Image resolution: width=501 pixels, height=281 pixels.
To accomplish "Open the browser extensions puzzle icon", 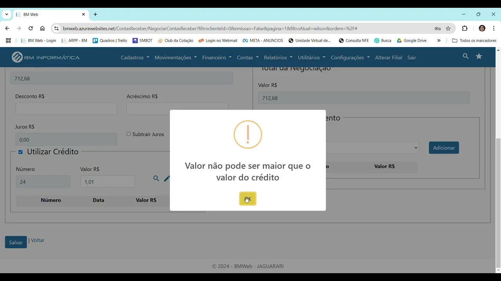I will [465, 28].
